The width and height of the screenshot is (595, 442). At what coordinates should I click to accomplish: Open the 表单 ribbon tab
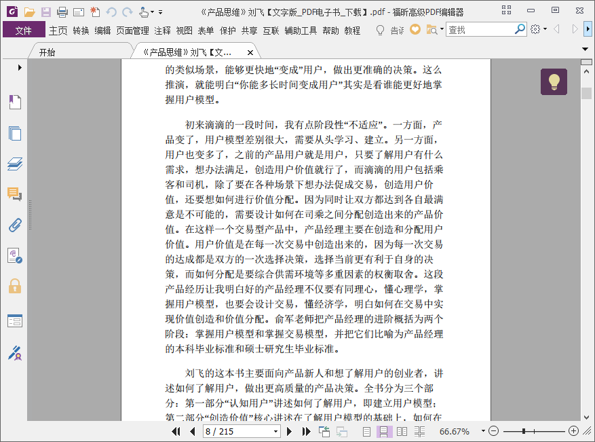pyautogui.click(x=206, y=31)
